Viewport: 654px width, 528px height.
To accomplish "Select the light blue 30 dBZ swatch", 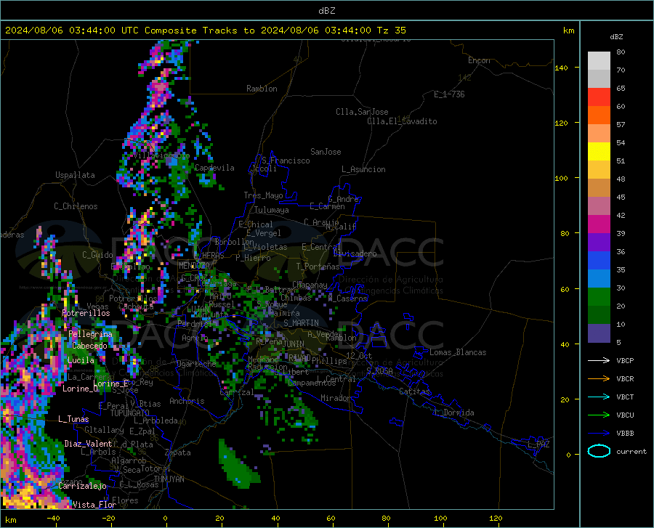I will (599, 279).
